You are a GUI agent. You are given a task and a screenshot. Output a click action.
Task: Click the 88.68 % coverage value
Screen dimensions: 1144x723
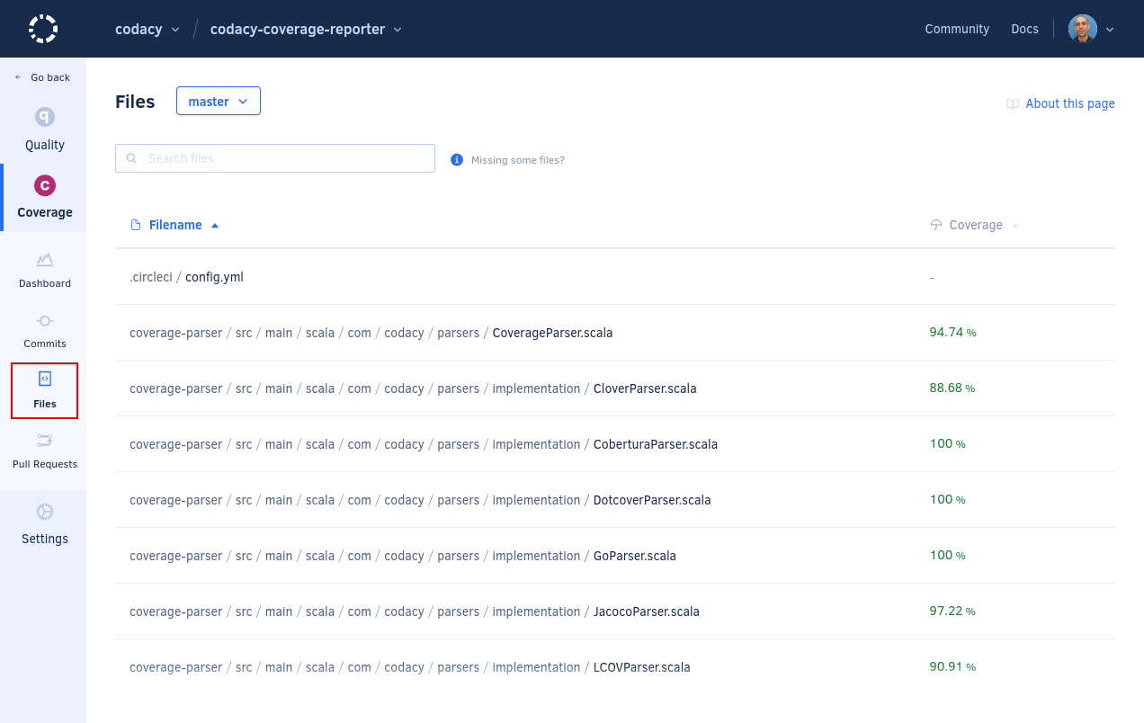click(952, 388)
